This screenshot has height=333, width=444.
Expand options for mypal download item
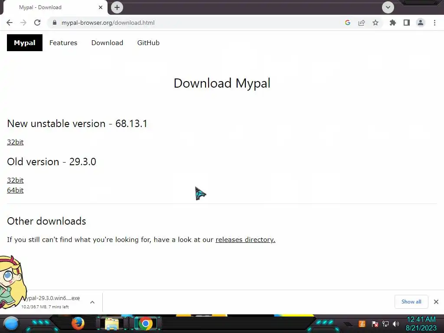coord(92,302)
